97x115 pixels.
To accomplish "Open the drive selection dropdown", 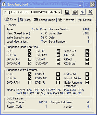I will click(x=60, y=12).
